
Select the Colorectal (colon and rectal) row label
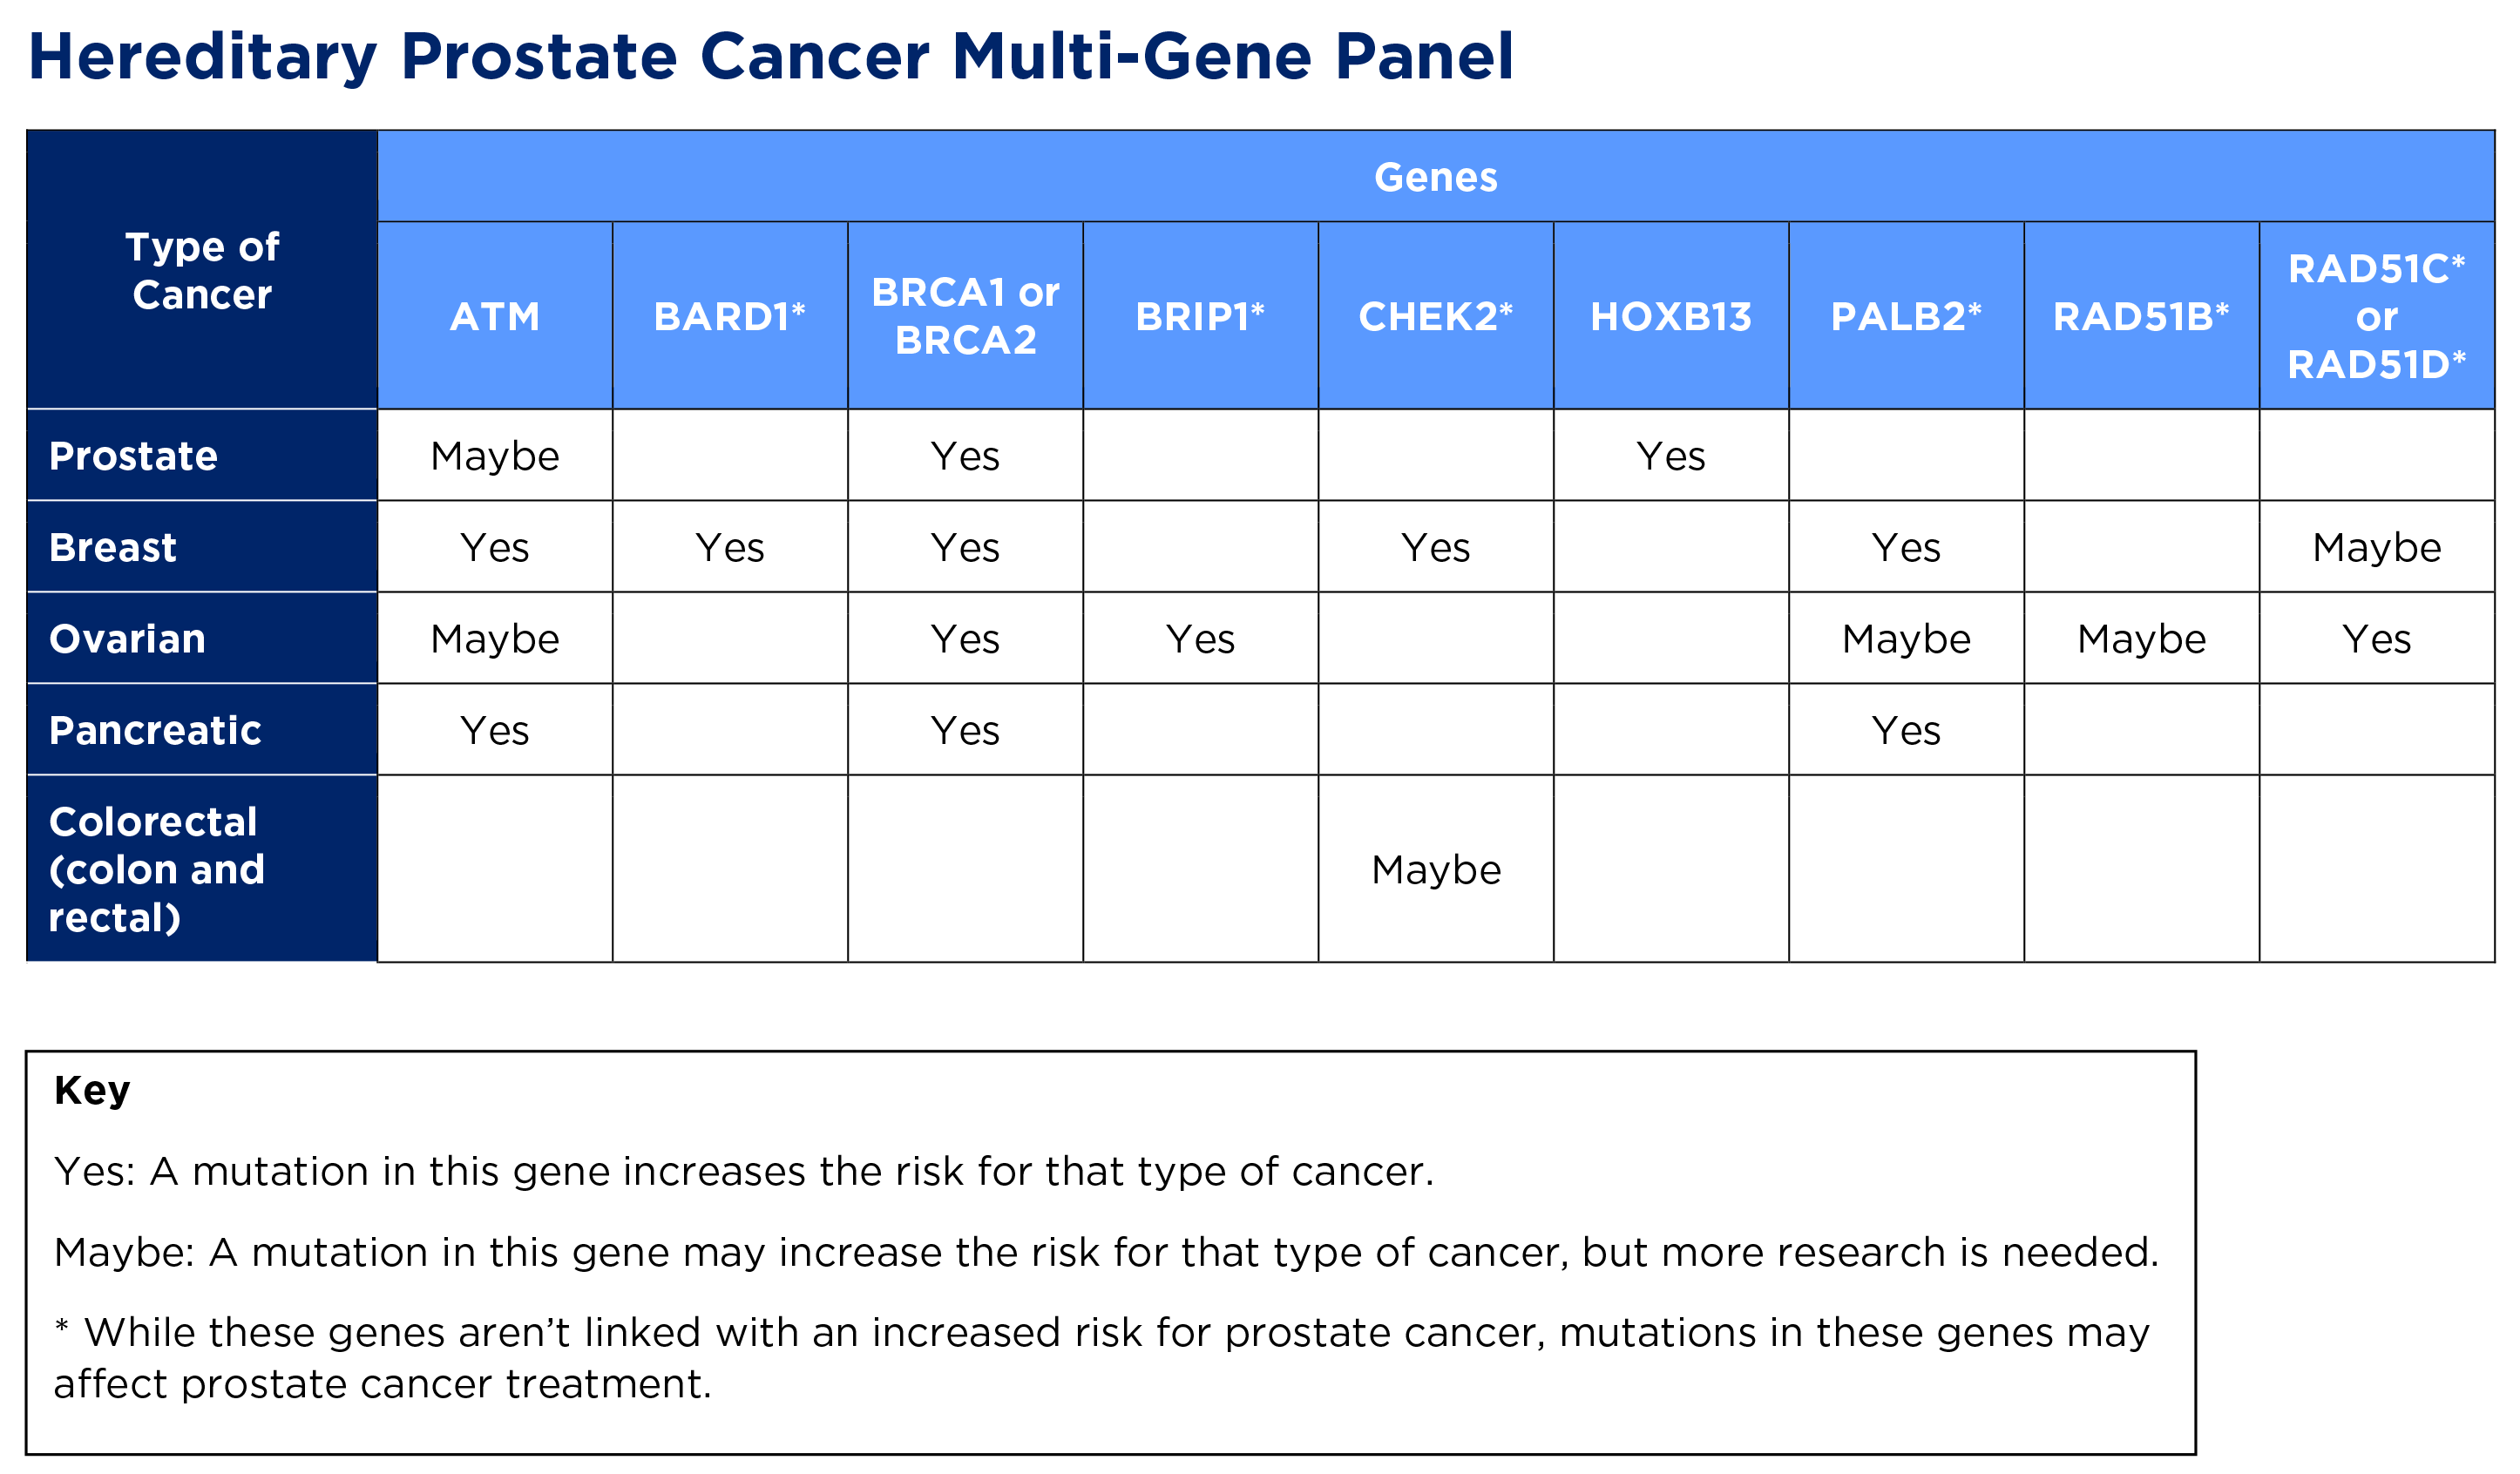157,869
